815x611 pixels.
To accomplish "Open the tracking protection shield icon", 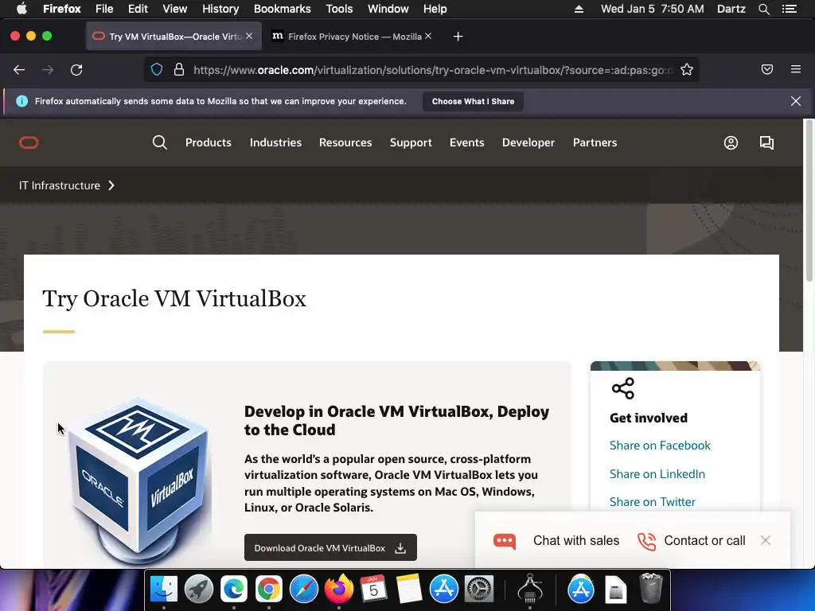I will coord(157,70).
